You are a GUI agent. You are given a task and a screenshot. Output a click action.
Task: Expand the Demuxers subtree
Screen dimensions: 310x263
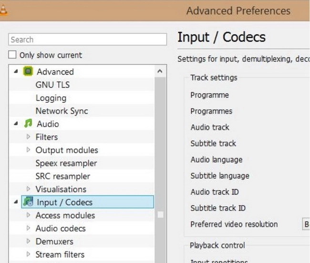click(29, 241)
